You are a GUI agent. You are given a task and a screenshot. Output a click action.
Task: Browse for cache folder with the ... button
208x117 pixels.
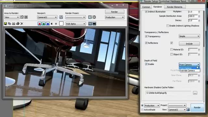click(195, 93)
